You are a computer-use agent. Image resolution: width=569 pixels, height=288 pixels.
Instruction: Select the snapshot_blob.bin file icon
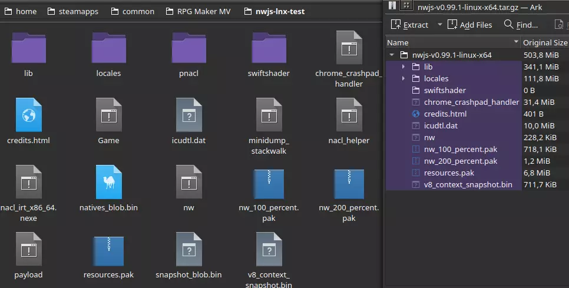[189, 249]
